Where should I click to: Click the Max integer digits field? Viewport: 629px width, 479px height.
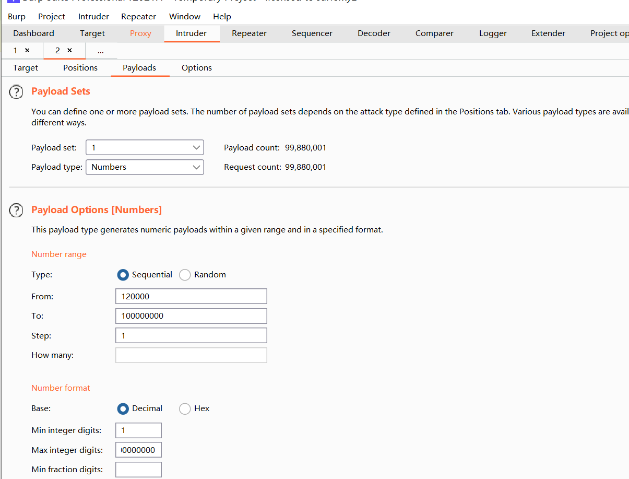[138, 450]
